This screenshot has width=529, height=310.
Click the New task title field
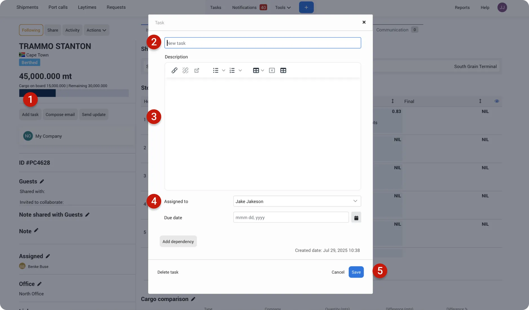[x=263, y=43]
